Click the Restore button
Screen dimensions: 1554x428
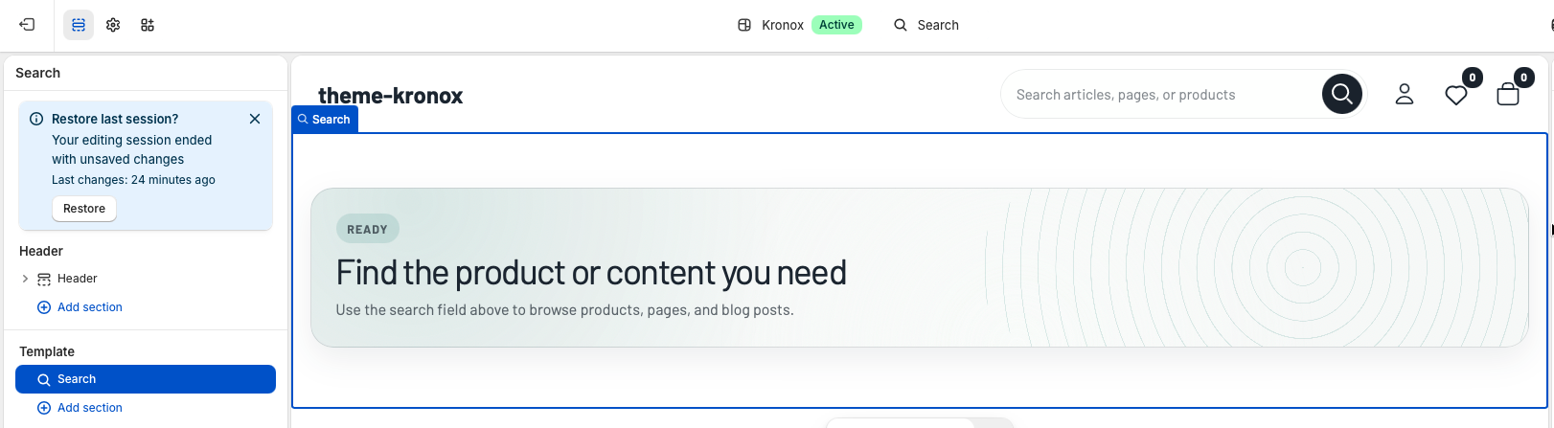pos(84,209)
